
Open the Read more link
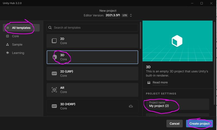pos(160,82)
